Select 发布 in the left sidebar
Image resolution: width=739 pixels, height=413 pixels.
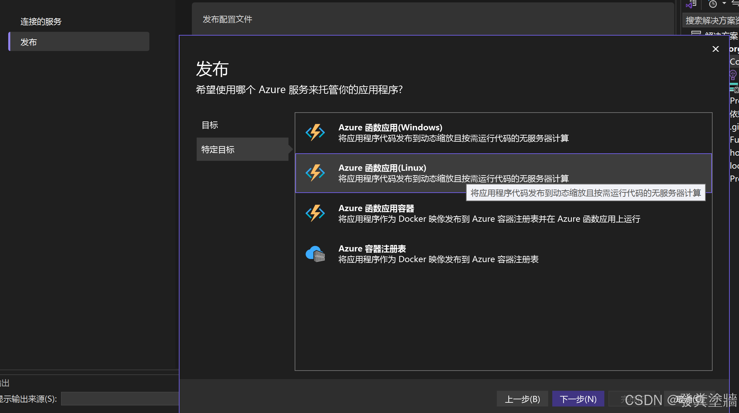[x=79, y=42]
